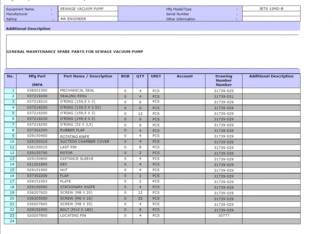Select drawing number 30777 cell
The height and width of the screenshot is (234, 332).
(x=224, y=216)
